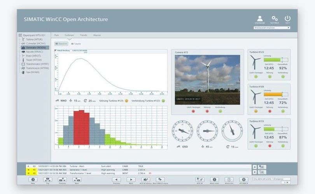Click the 15 rpm rotation gauge

tap(232, 131)
